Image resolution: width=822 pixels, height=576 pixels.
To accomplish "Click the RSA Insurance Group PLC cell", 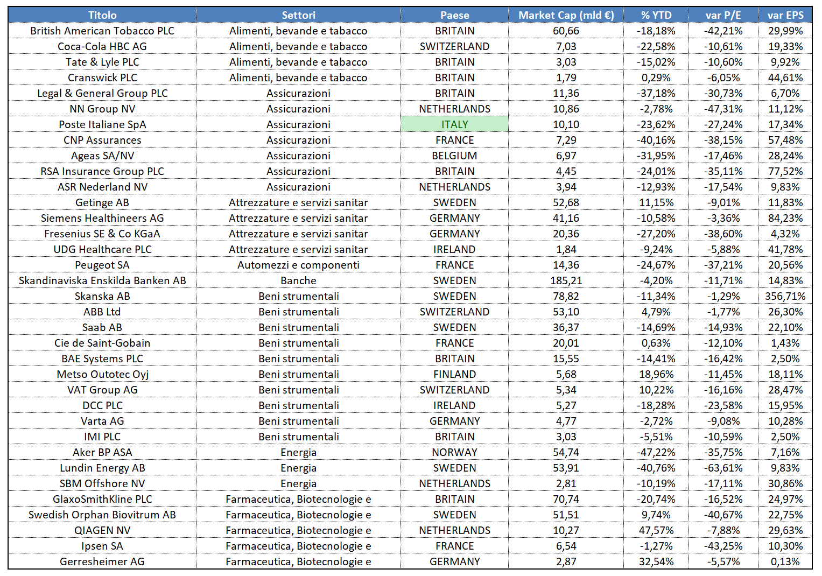I will click(x=102, y=171).
